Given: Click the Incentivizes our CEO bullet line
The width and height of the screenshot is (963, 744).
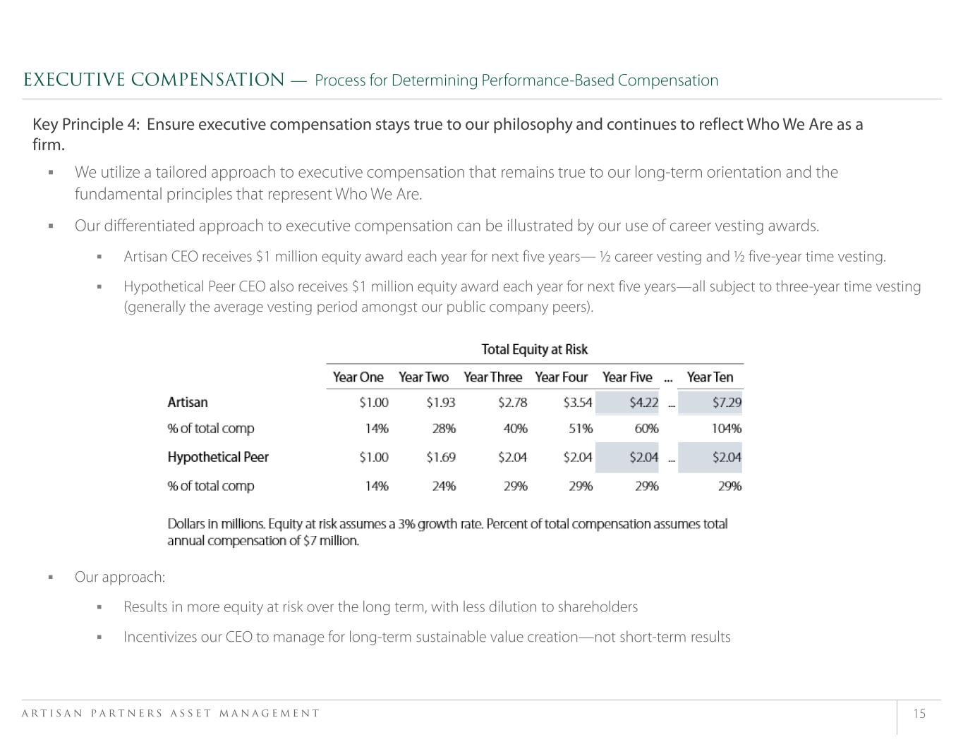Looking at the screenshot, I should click(427, 638).
